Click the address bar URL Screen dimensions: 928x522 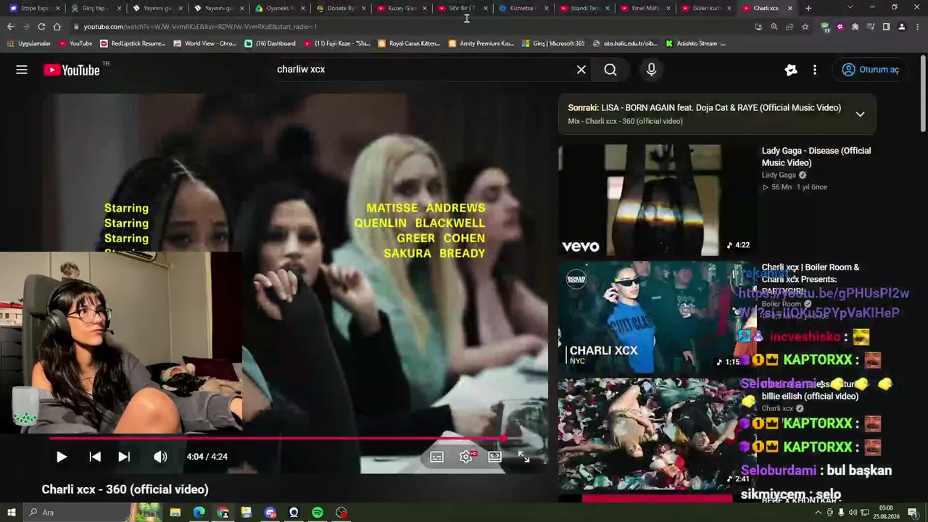(x=200, y=27)
